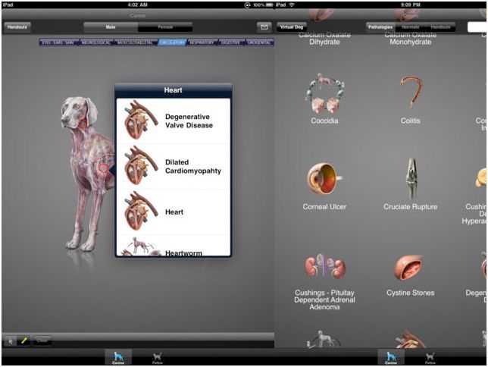Click the Colitis label
488x367 pixels.
411,121
